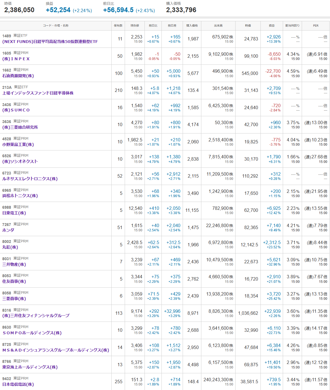The image size is (330, 390).
Task: Open the 日本電信電話(株) link
Action: click(x=18, y=384)
